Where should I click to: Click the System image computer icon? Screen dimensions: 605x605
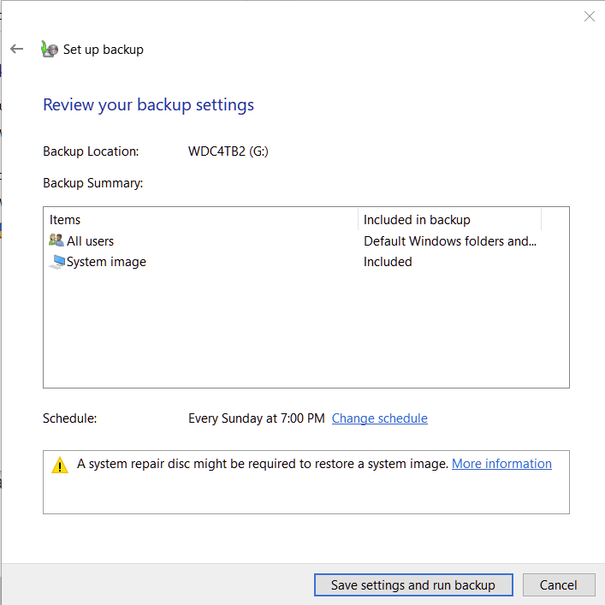pyautogui.click(x=57, y=262)
